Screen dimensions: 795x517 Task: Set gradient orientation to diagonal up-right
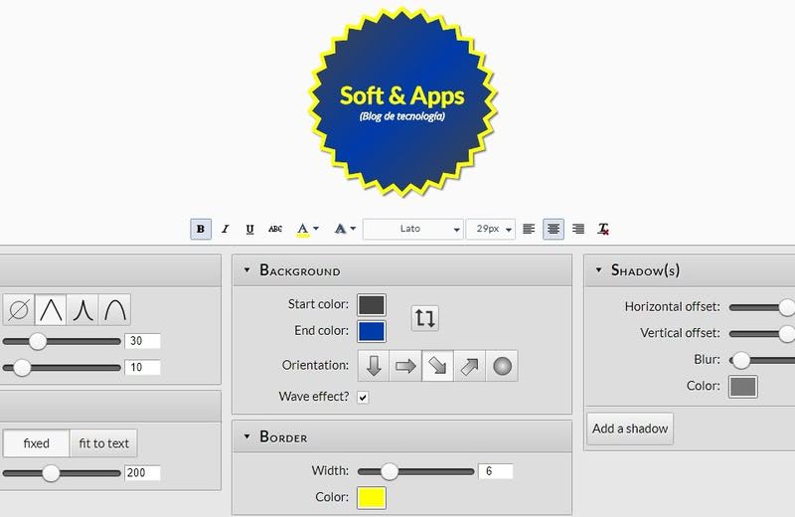click(x=469, y=366)
